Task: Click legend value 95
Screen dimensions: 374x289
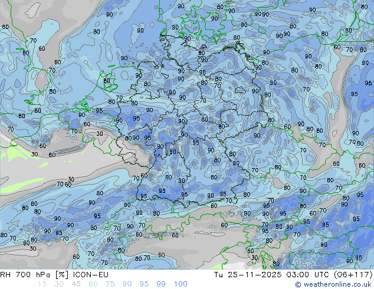Action: point(144,284)
